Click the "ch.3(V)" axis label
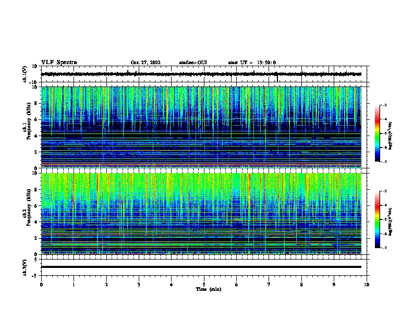The image size is (413, 319). point(25,268)
